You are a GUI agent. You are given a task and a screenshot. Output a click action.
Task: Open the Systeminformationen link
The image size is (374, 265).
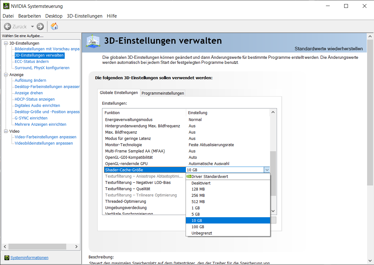coord(29,257)
